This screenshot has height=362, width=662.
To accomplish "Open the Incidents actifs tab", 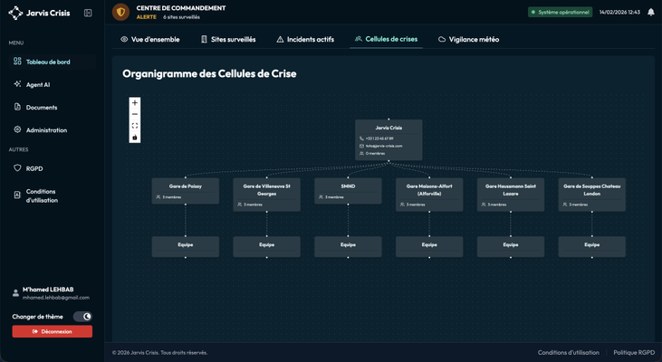I will [304, 40].
